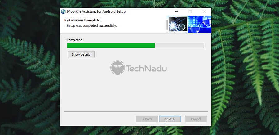
Task: Click the Completed status label
Action: pyautogui.click(x=74, y=40)
